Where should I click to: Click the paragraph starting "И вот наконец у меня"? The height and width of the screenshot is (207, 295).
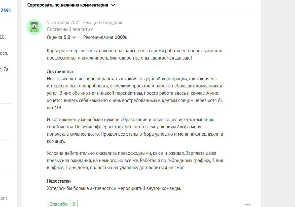click(135, 130)
